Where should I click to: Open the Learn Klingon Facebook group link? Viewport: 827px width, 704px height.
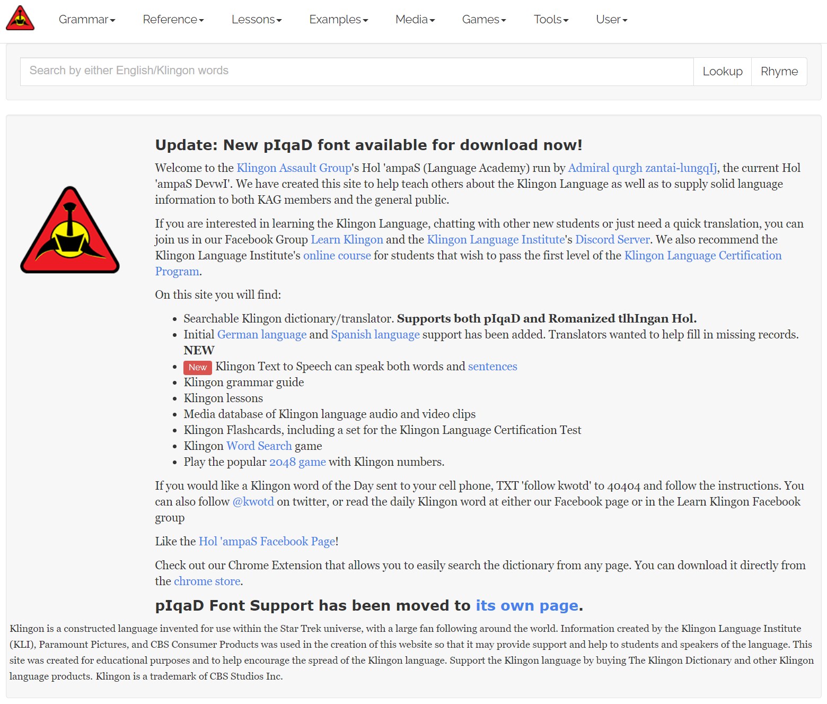tap(347, 240)
